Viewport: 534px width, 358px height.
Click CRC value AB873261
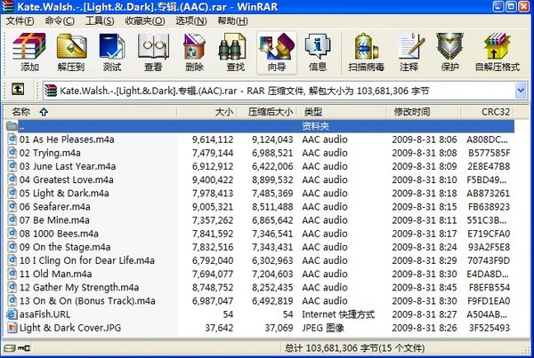(x=488, y=193)
